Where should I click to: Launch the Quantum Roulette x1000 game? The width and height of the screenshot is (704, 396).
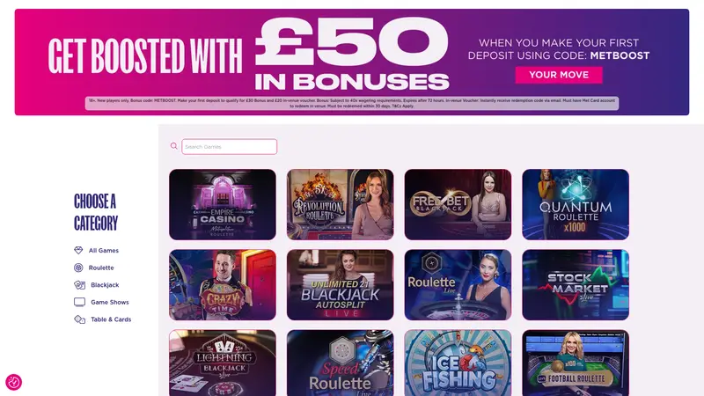[576, 204]
